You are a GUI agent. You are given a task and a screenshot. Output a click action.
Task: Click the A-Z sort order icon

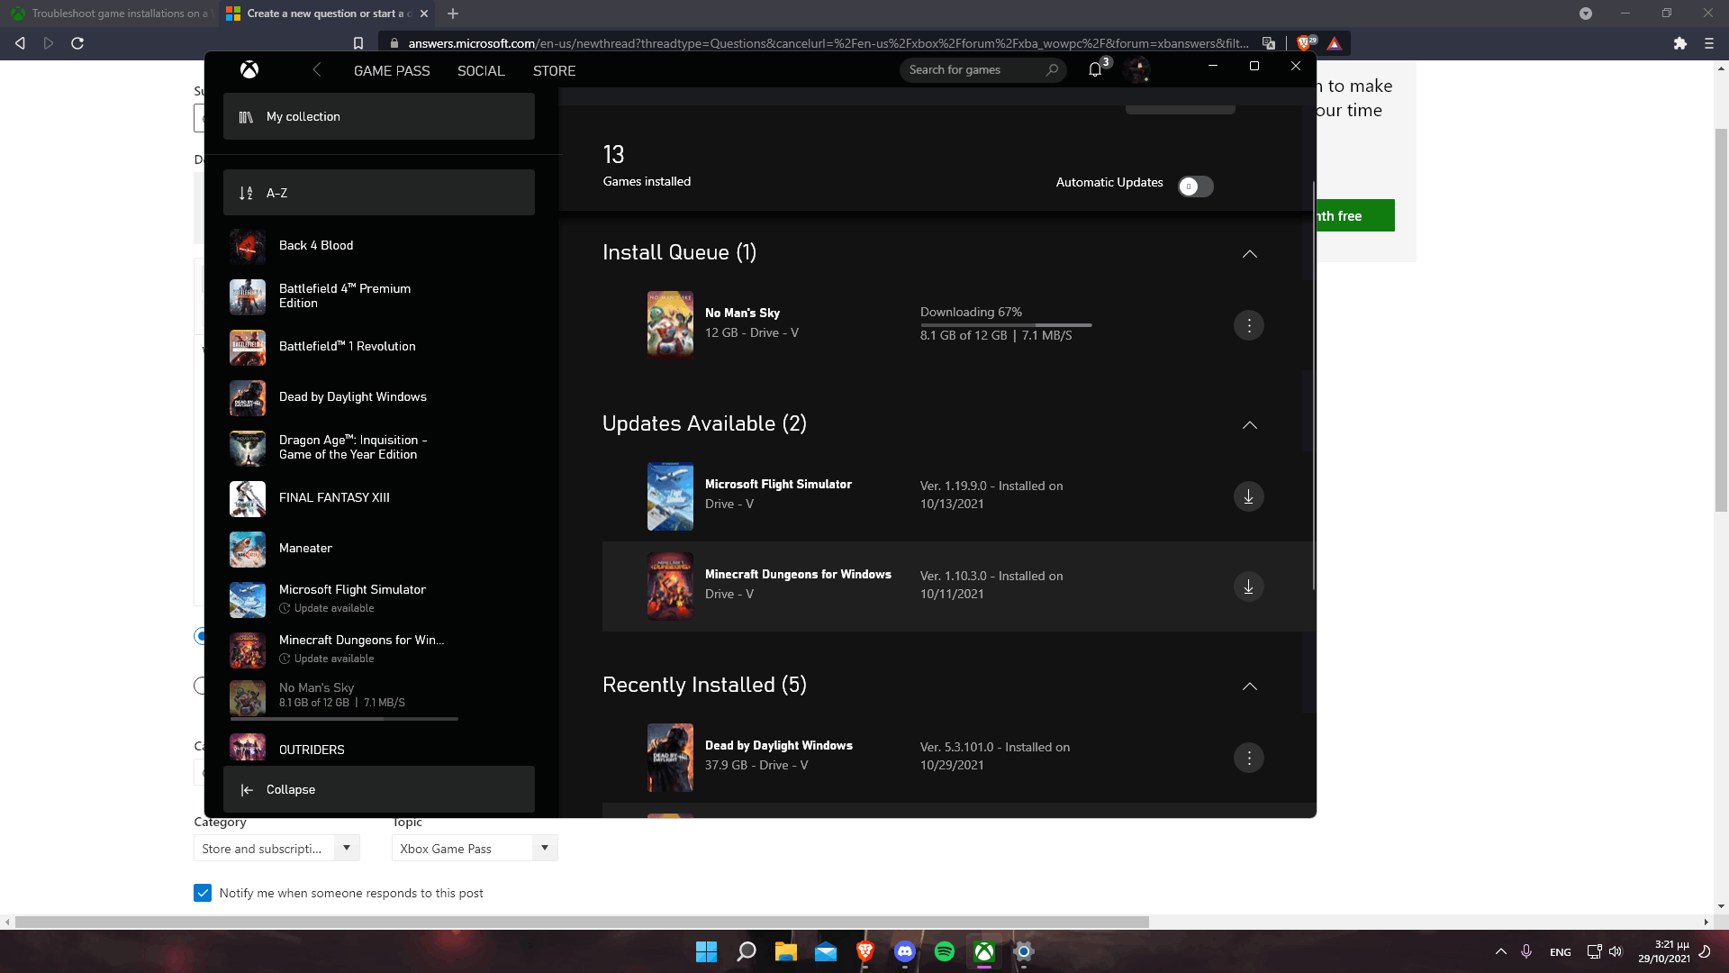(x=247, y=193)
